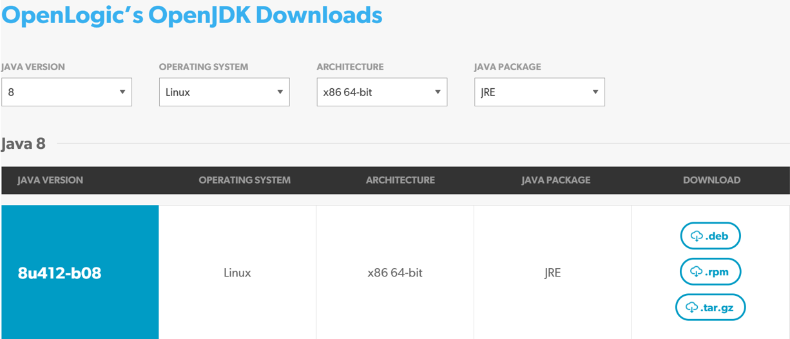The image size is (790, 339).
Task: Click the x86 64-bit cell in the table row
Action: tap(395, 273)
